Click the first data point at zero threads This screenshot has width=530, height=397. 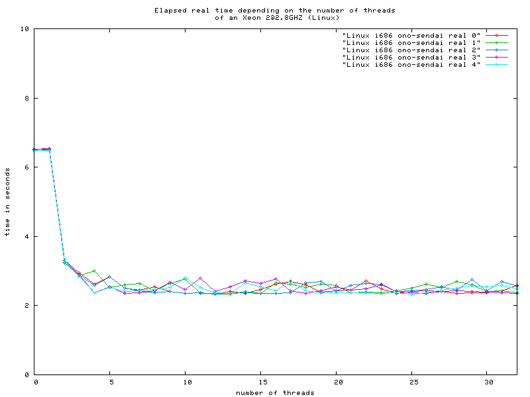pos(34,150)
